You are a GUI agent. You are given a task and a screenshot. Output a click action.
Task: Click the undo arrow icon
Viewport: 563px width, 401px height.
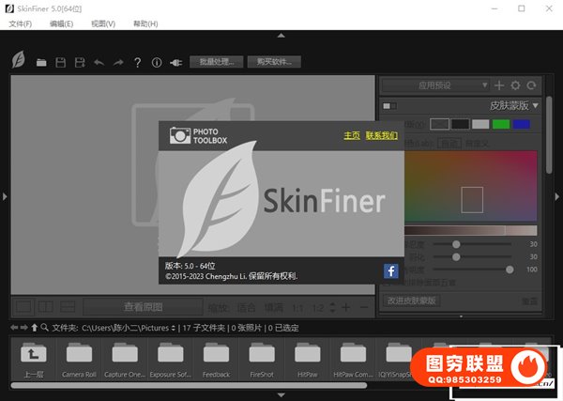click(x=99, y=63)
